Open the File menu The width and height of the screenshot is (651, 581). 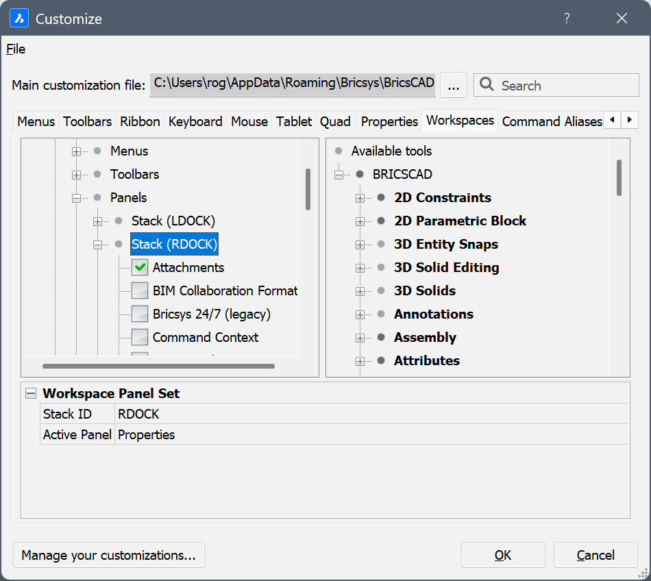tap(16, 49)
